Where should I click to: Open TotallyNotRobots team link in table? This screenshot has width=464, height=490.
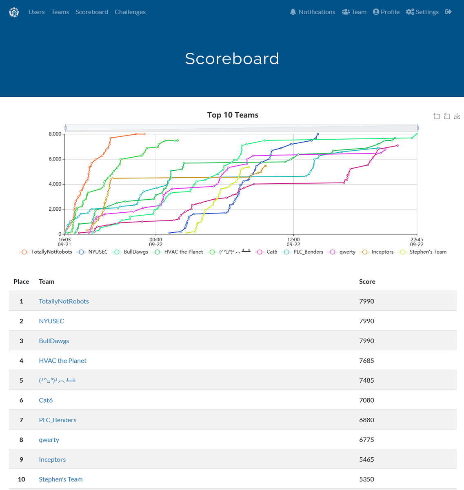point(64,301)
